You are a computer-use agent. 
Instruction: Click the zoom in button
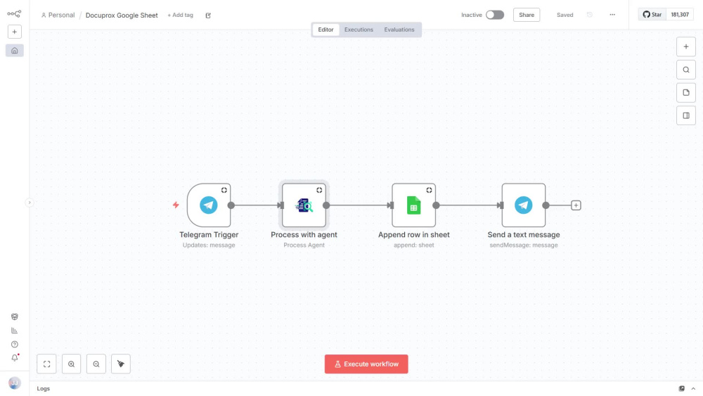coord(71,364)
